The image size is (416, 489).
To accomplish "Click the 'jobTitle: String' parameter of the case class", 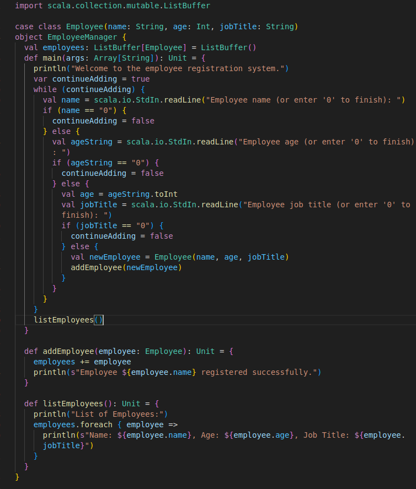I will (x=257, y=26).
